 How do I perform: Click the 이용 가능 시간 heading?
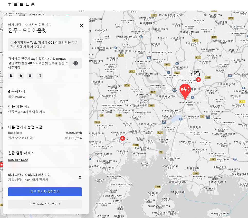[x=20, y=106]
